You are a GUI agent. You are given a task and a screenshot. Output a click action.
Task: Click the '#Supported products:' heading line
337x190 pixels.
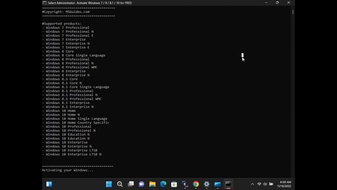coord(62,24)
